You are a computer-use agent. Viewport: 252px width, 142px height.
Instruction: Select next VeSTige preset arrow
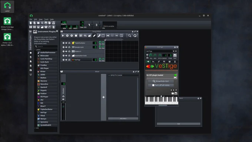(174, 90)
